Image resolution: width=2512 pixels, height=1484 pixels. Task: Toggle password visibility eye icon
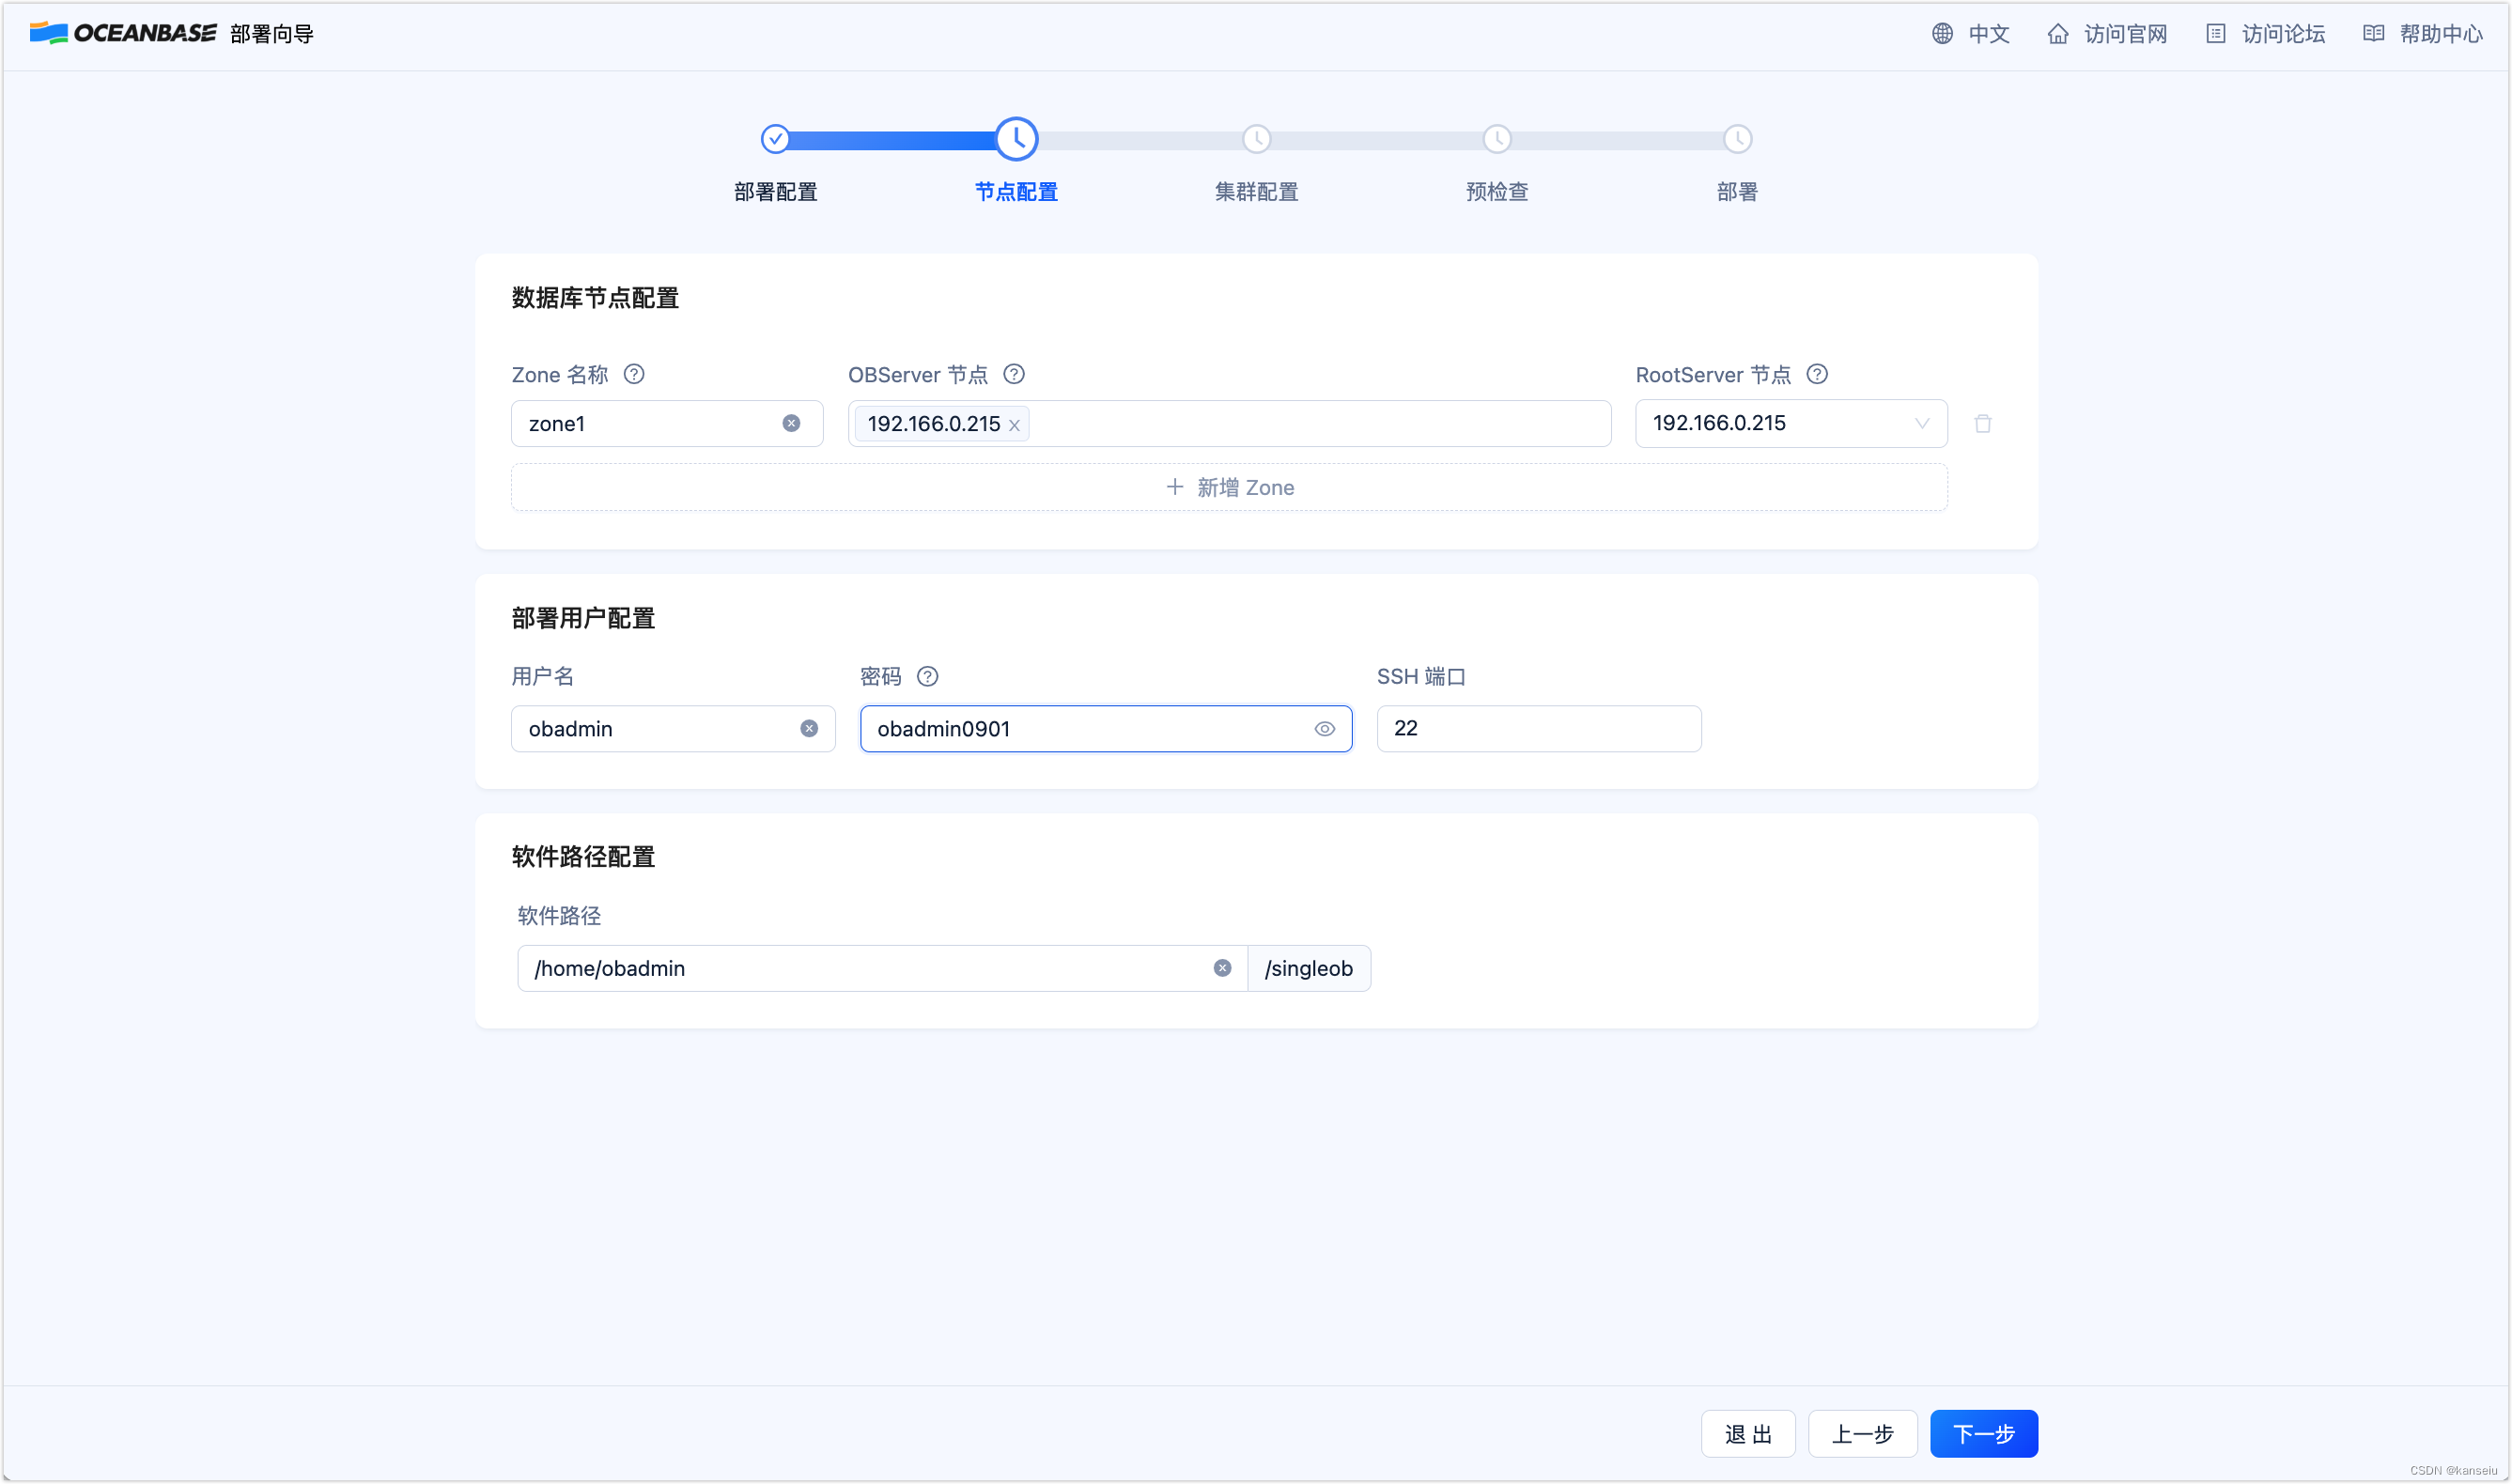tap(1324, 729)
